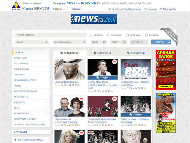Click the Касса BRAVO! site title
The height and width of the screenshot is (143, 190).
point(36,9)
